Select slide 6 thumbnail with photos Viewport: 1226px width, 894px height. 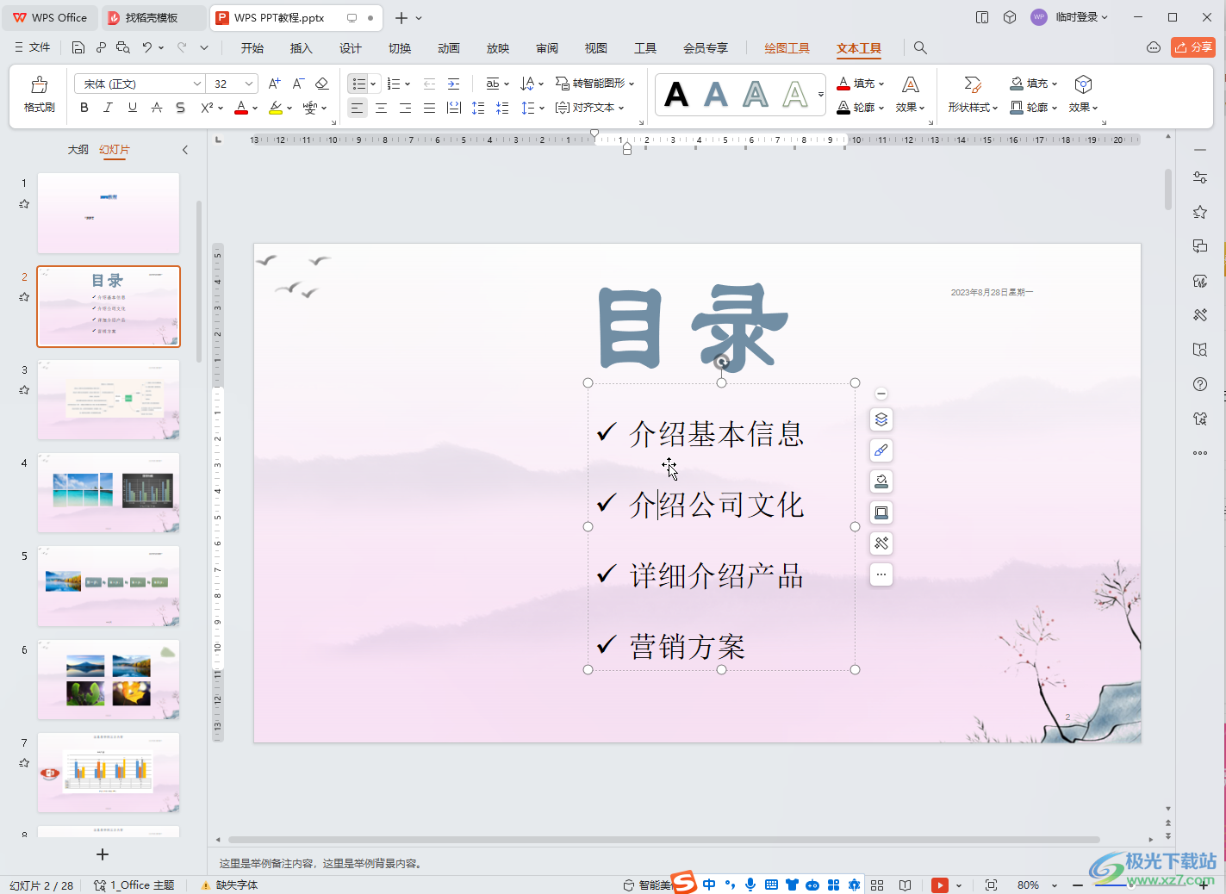[109, 680]
